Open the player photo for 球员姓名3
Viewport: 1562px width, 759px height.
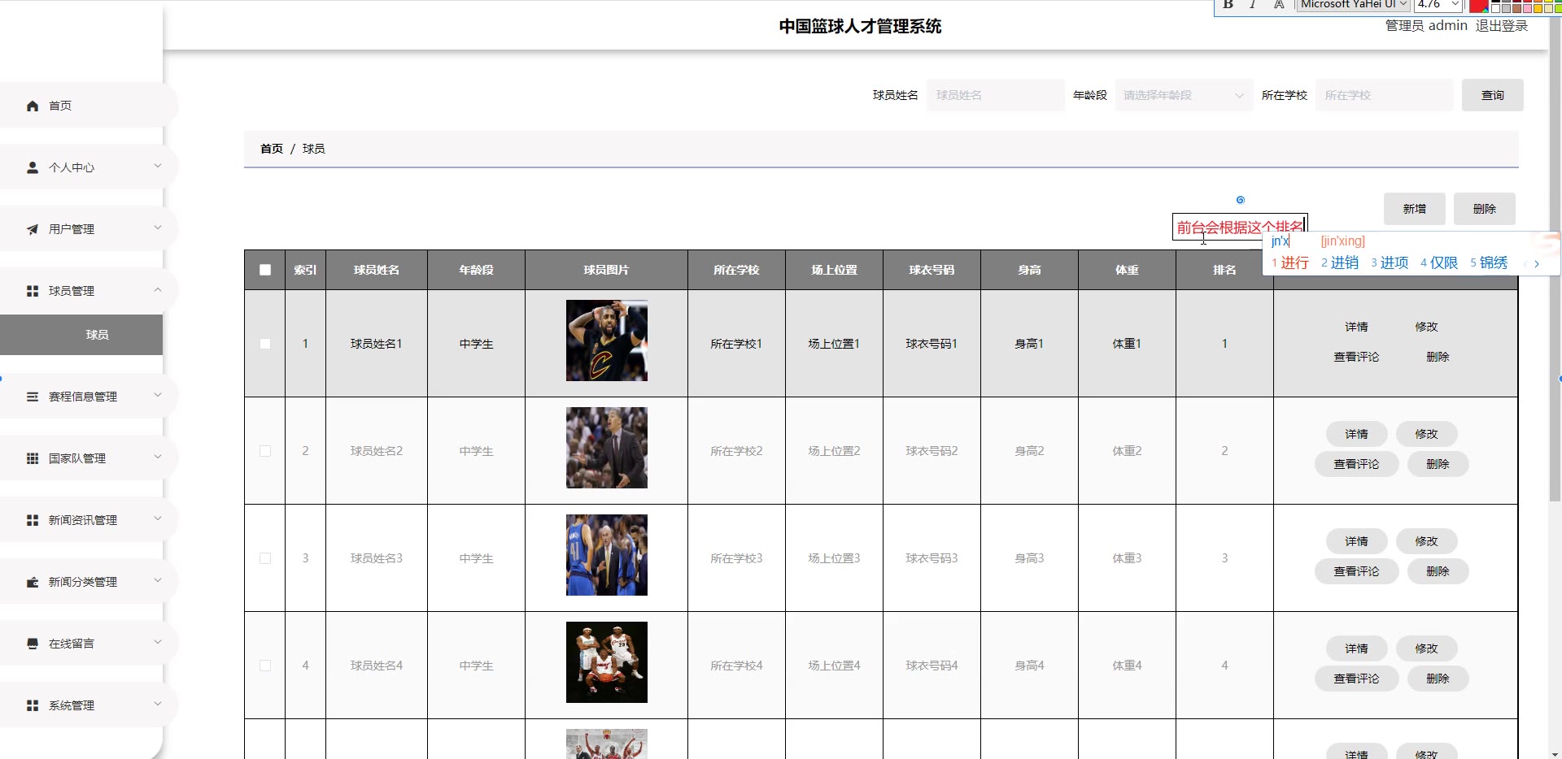[x=607, y=555]
